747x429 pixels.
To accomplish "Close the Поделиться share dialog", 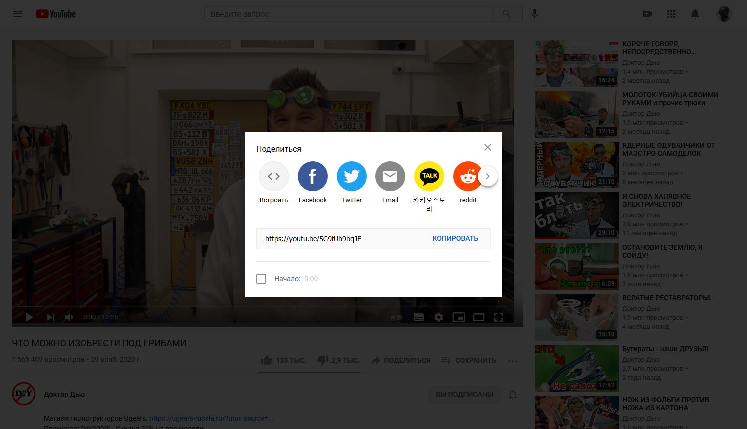I will [488, 147].
